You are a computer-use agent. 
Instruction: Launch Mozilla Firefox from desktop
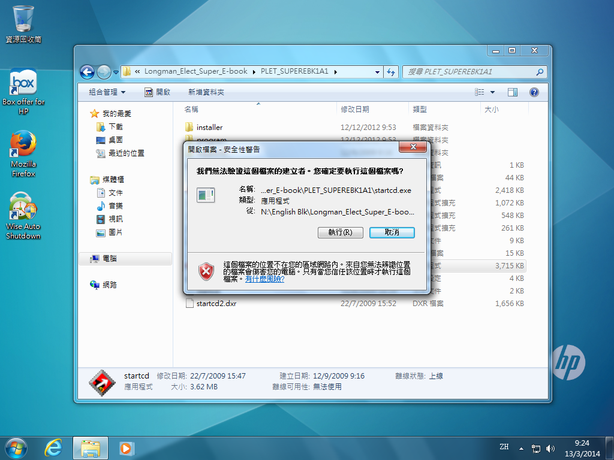tap(23, 154)
